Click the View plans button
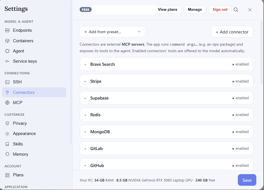The width and height of the screenshot is (264, 190). coord(168,10)
